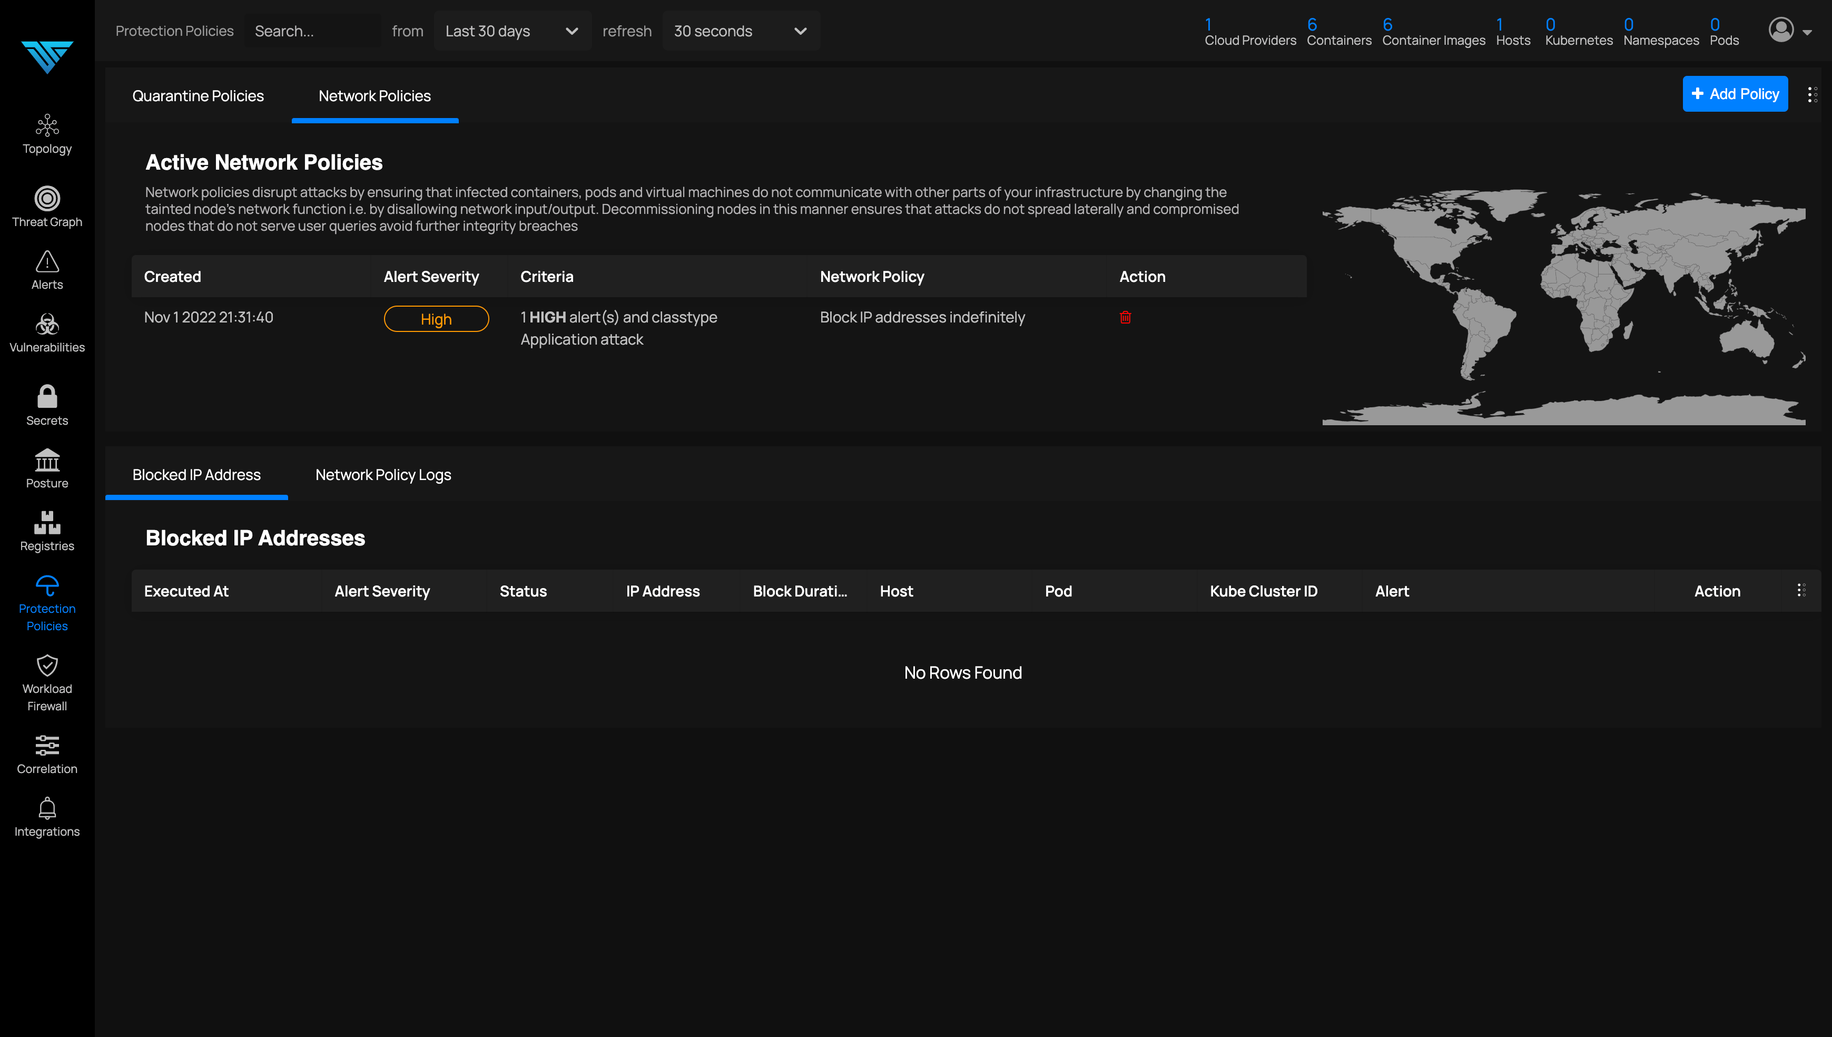This screenshot has height=1037, width=1832.
Task: Expand the Last 30 days dropdown
Action: click(x=512, y=31)
